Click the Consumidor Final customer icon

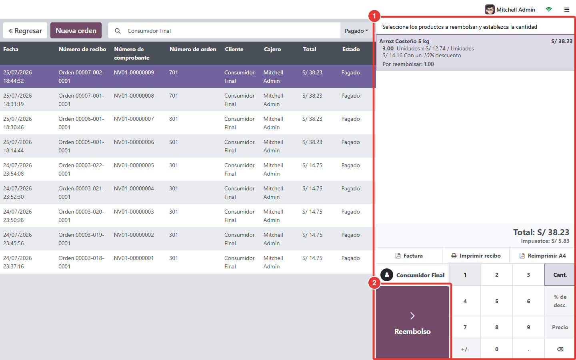tap(387, 275)
